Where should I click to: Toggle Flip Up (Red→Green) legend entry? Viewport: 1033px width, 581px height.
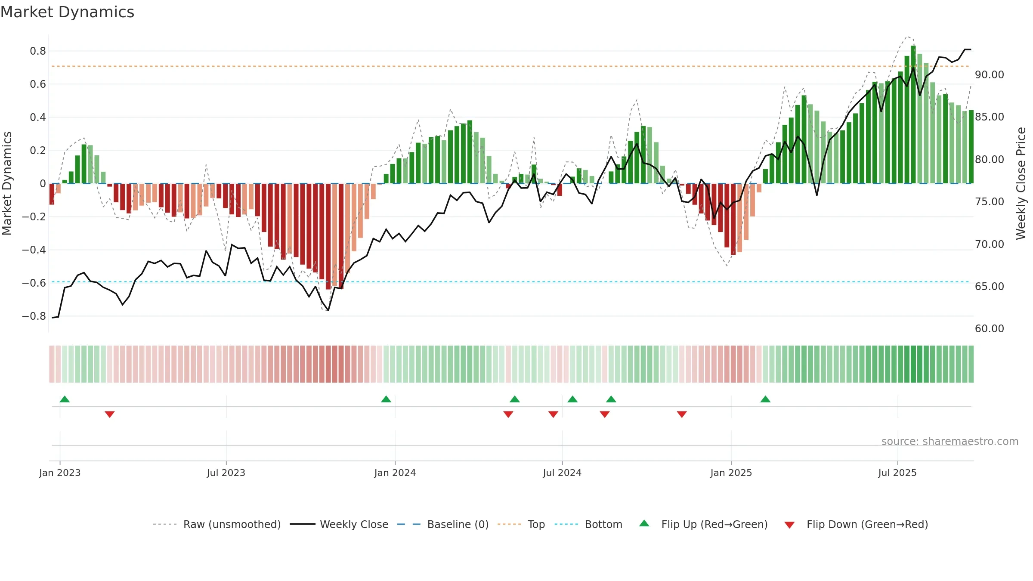click(703, 524)
